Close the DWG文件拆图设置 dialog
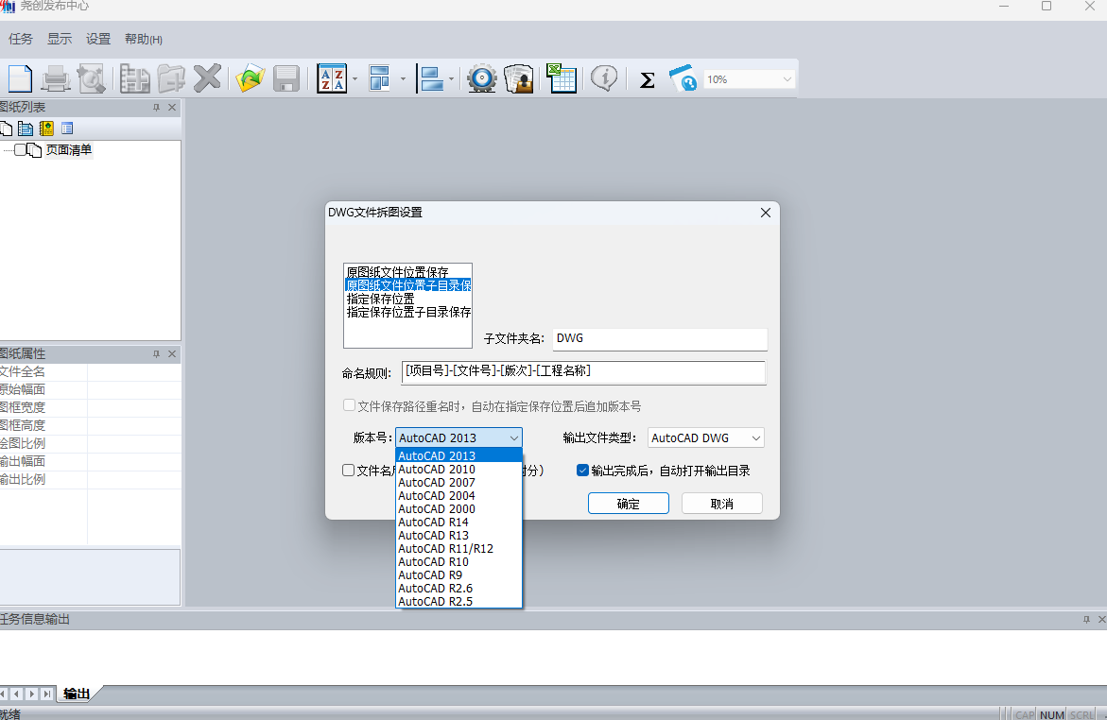 (x=766, y=213)
